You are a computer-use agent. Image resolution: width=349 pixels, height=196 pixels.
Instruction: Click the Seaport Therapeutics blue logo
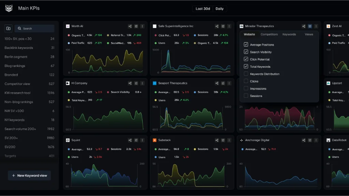coord(154,83)
